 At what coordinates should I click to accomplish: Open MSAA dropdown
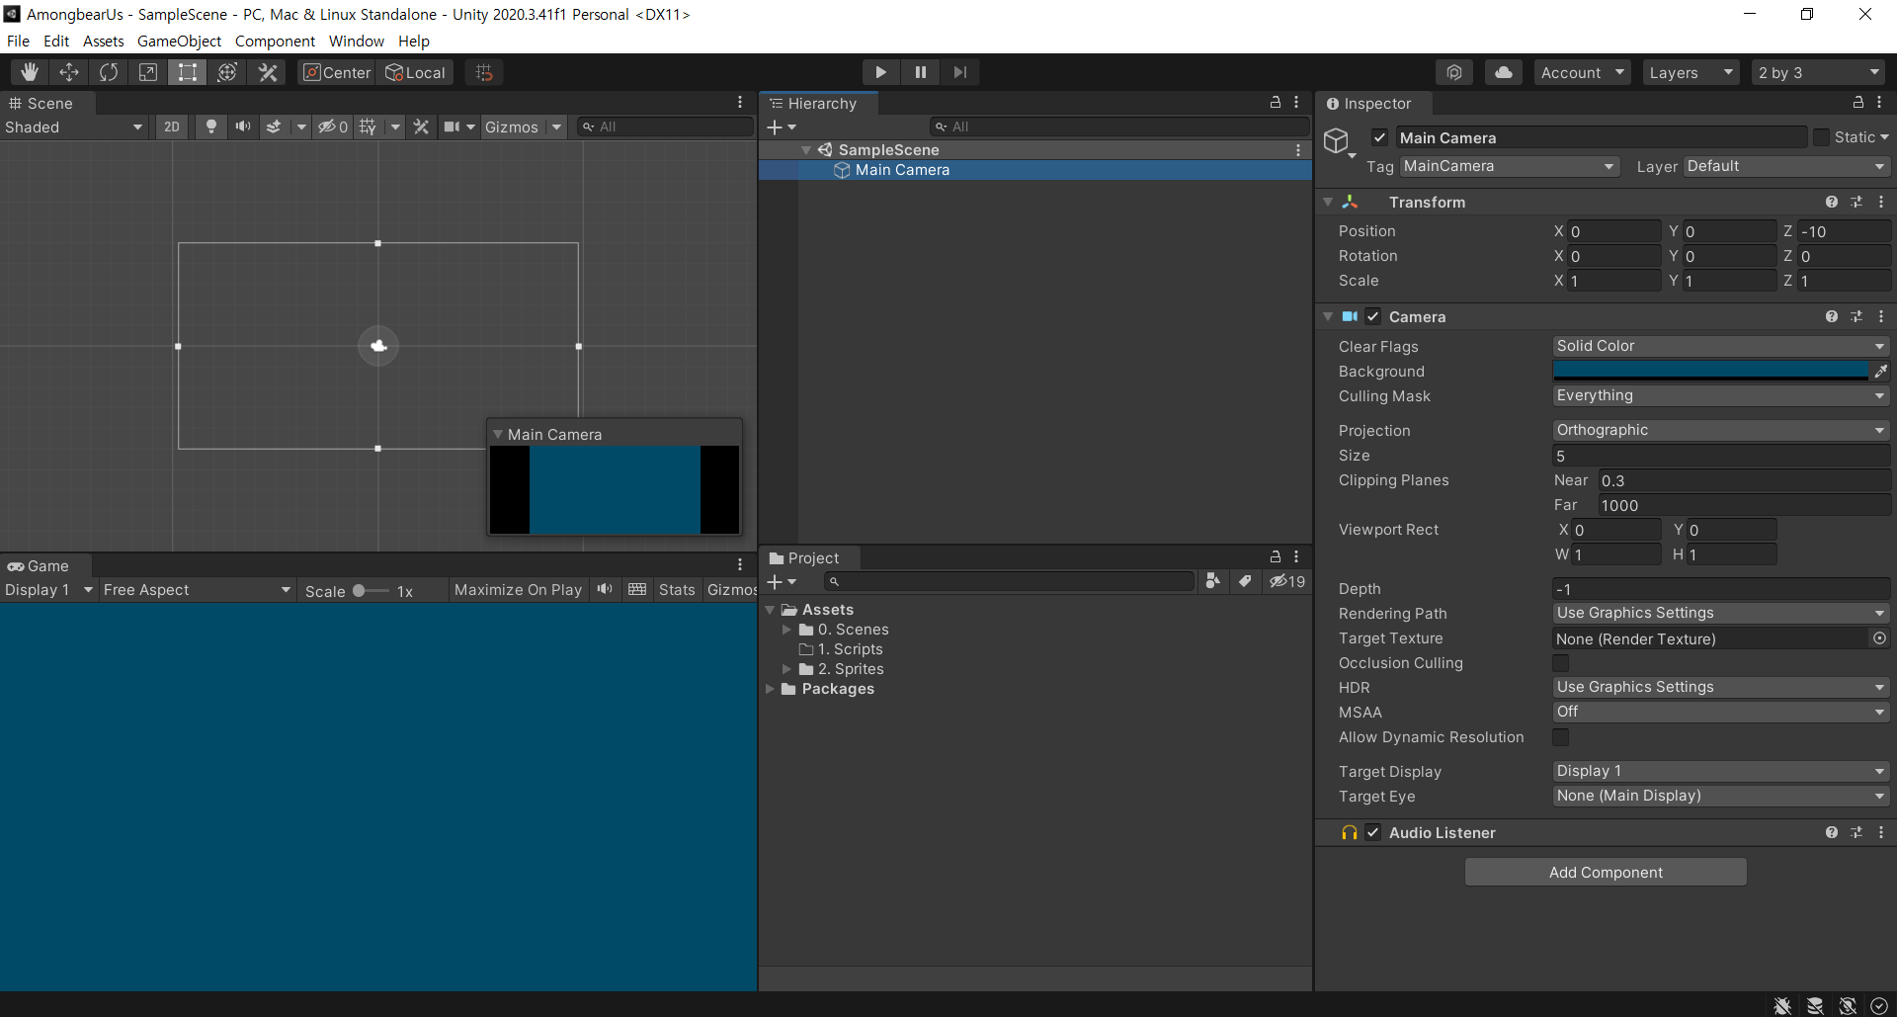[1720, 712]
